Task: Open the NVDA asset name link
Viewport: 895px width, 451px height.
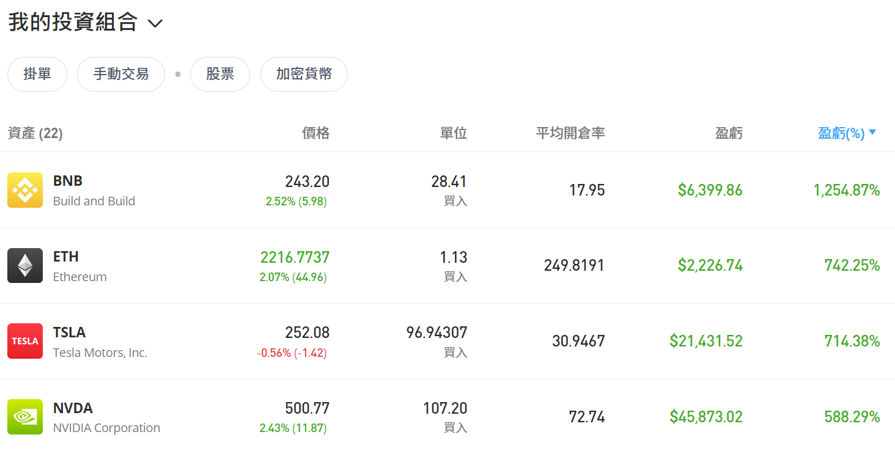Action: pyautogui.click(x=73, y=408)
